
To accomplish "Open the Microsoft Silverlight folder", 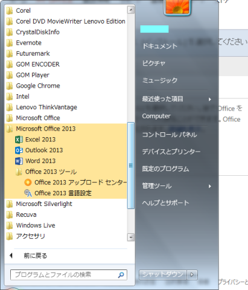I will (66, 204).
